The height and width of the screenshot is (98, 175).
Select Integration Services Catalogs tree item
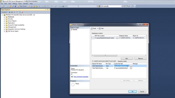[x=16, y=29]
